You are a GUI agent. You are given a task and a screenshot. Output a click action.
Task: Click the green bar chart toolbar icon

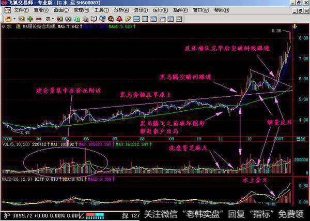click(76, 18)
